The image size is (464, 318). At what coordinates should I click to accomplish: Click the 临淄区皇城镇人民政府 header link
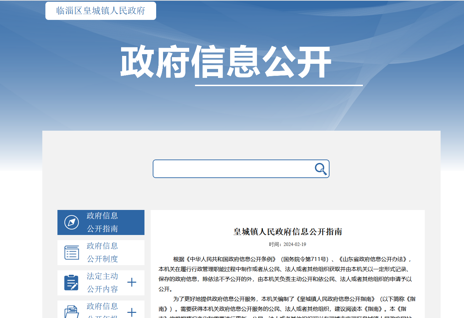[x=101, y=11]
